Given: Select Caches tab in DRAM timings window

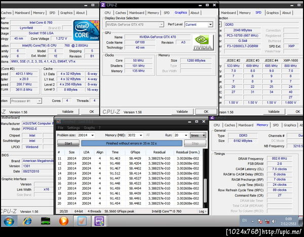Looking at the screenshot, I should click(x=230, y=125).
